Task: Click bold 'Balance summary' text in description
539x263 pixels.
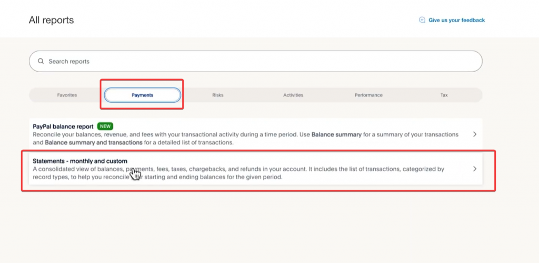Action: point(336,134)
